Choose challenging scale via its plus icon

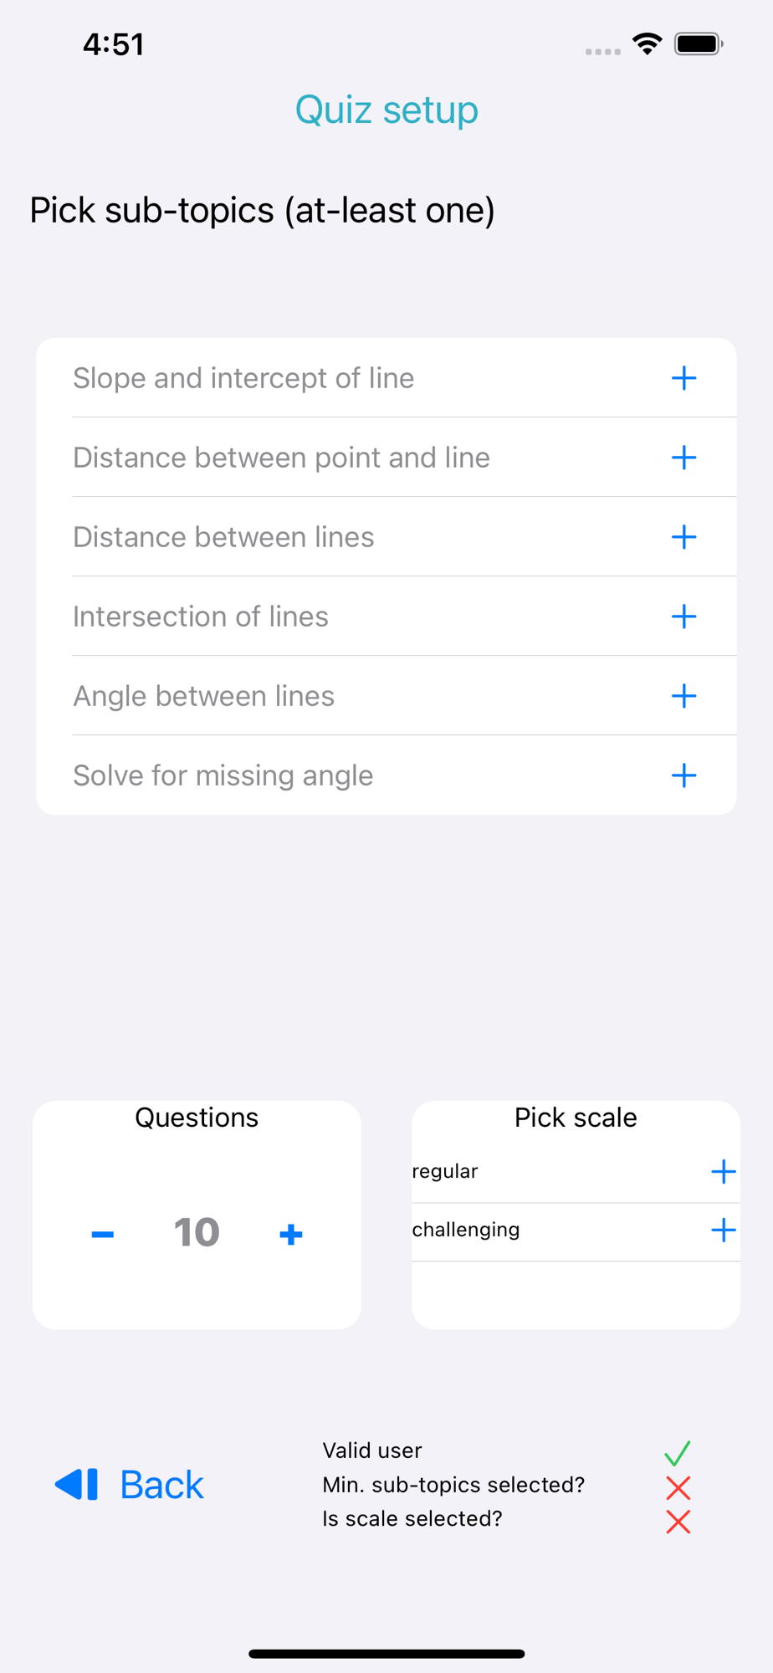point(723,1230)
